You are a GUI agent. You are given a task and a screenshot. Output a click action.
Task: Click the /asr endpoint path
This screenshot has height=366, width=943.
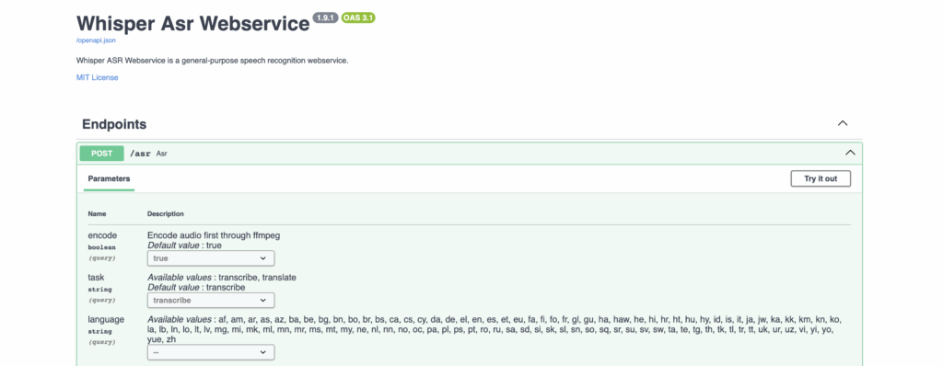[140, 154]
